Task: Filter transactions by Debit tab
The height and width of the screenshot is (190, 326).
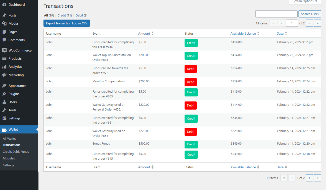Action: pyautogui.click(x=79, y=15)
